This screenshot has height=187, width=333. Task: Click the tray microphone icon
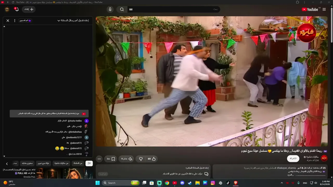(x=298, y=183)
